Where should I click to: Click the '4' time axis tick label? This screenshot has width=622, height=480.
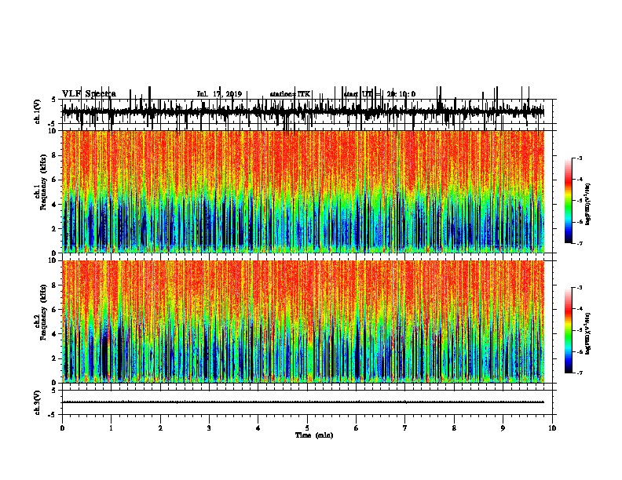[258, 428]
